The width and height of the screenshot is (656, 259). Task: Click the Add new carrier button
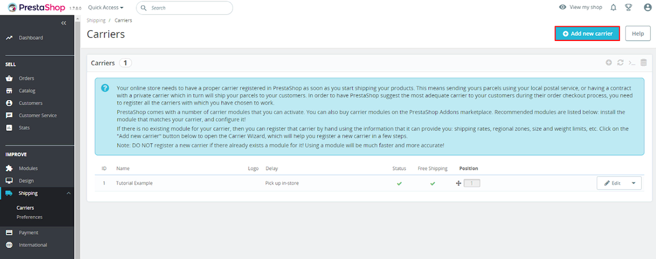pos(587,33)
